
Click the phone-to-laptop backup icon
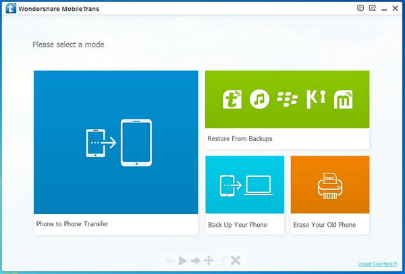[x=244, y=185]
